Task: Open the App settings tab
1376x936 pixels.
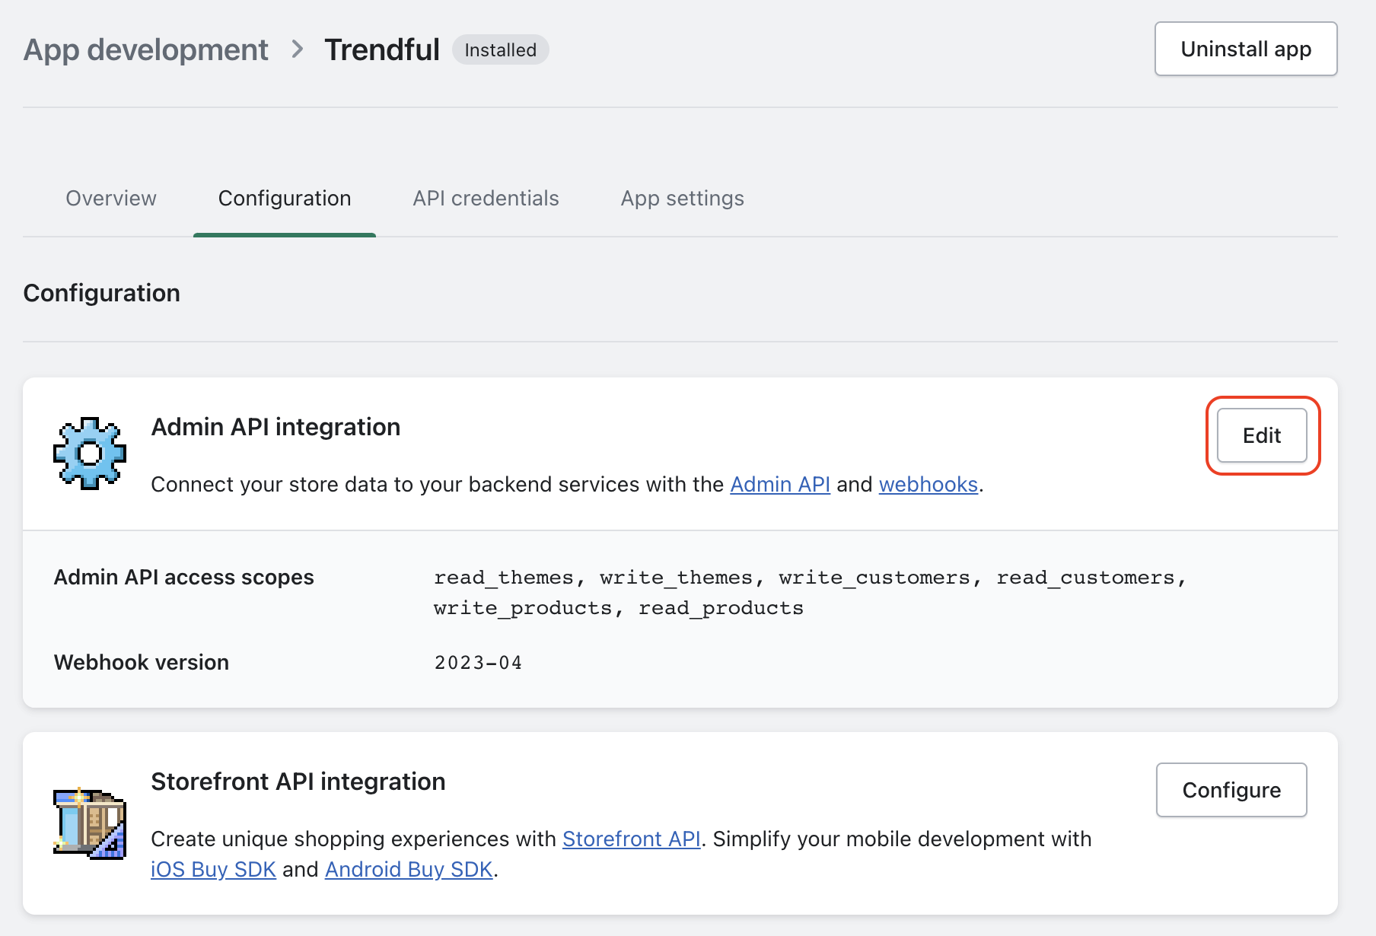Action: 683,199
